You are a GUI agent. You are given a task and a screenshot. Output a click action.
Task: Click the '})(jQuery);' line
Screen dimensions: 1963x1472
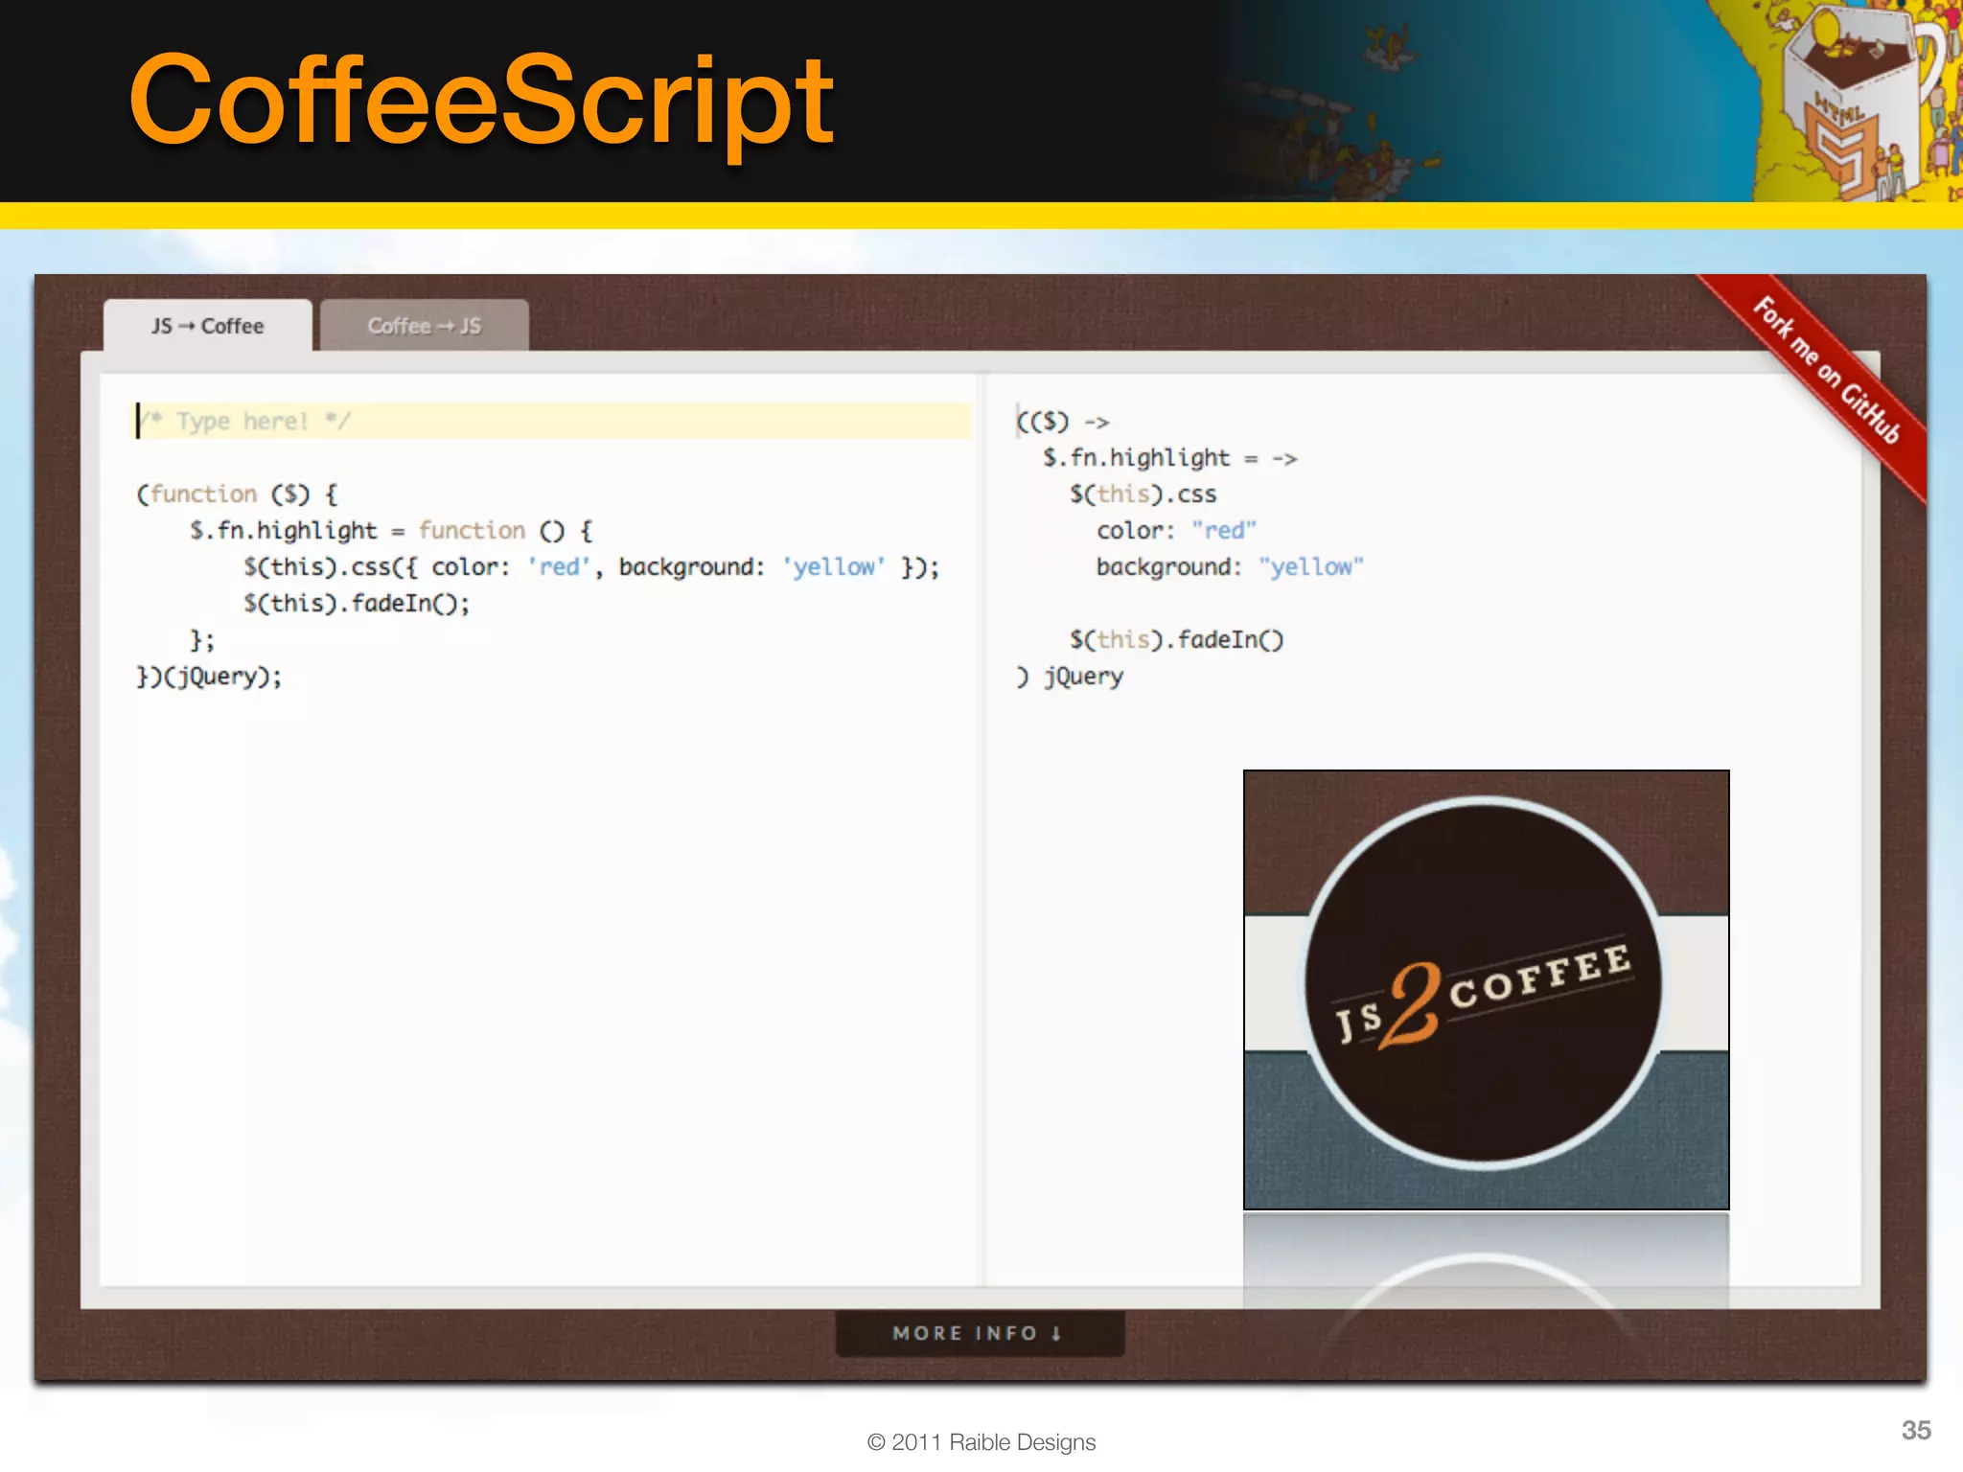[x=209, y=676]
